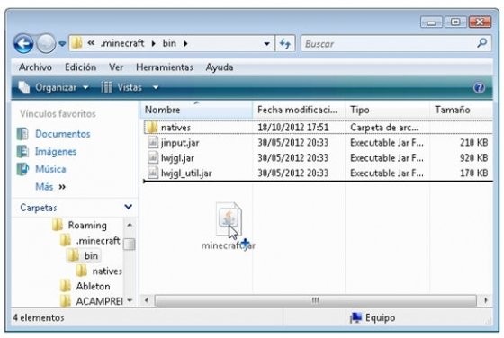504x338 pixels.
Task: Select Roaming in the folder tree
Action: (87, 226)
